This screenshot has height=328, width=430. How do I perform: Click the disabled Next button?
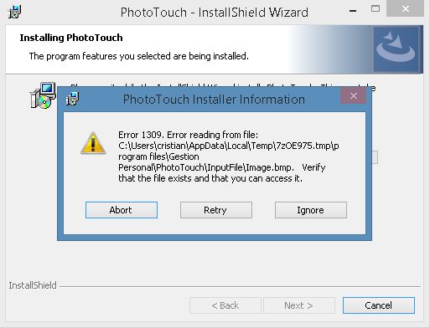click(299, 305)
